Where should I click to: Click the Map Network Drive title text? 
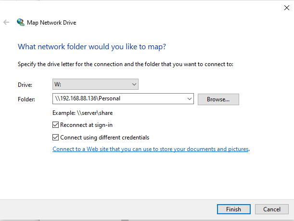(51, 23)
